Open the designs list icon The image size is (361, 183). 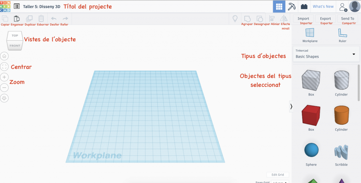(x=17, y=6)
